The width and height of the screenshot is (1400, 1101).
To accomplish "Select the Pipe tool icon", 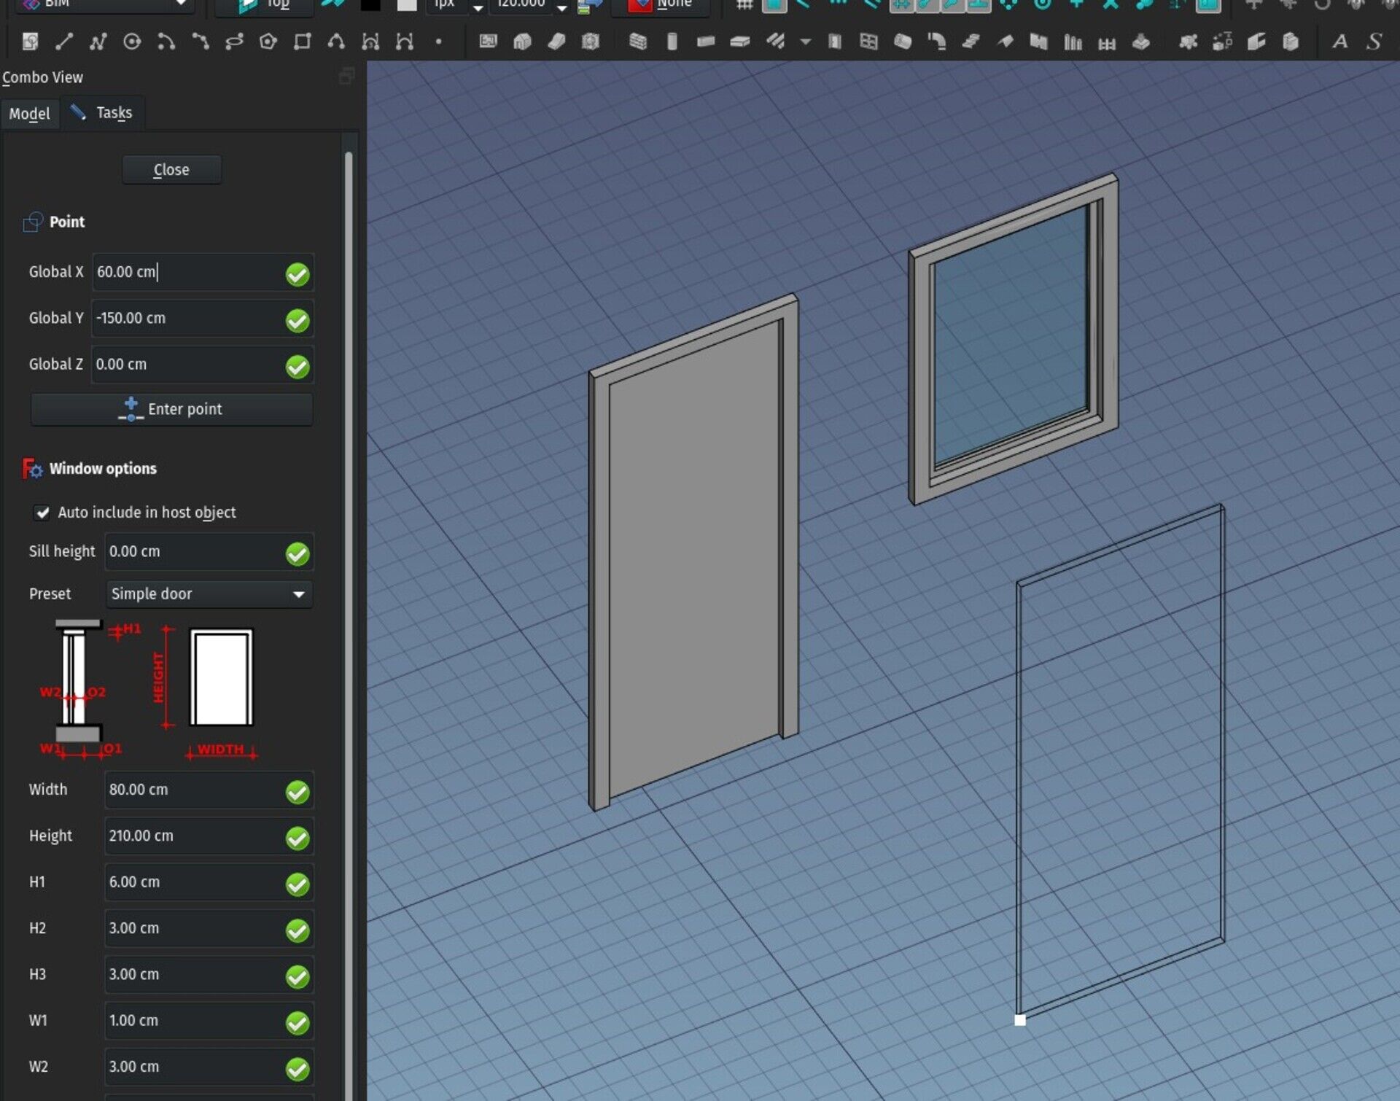I will pos(903,42).
